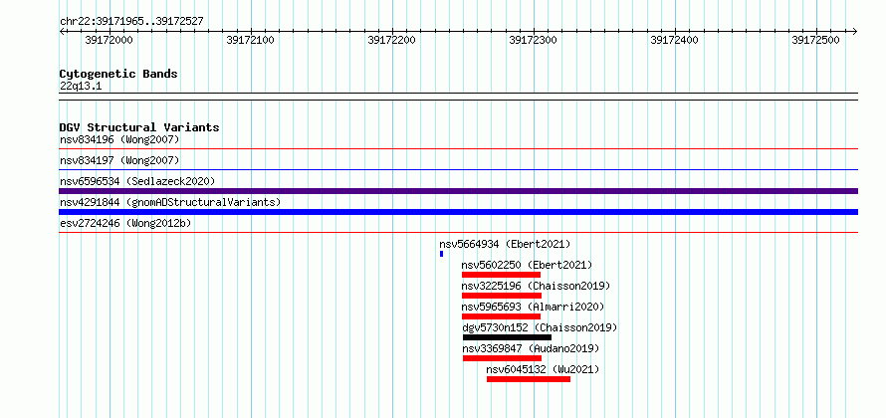
Task: Click the nsv834196 (Wong2007) variant label
Action: click(x=119, y=139)
